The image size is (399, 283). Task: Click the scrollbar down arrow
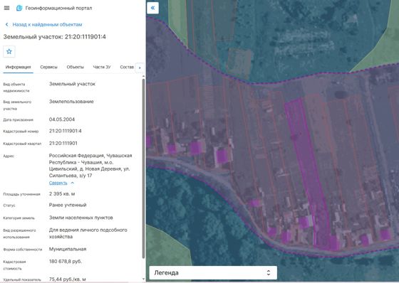point(143,279)
